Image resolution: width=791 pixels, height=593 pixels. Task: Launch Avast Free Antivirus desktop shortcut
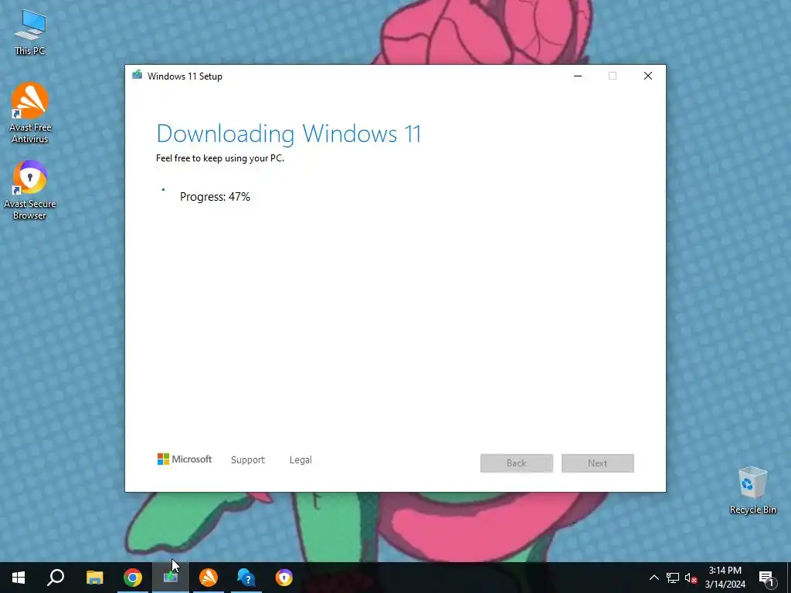[30, 113]
